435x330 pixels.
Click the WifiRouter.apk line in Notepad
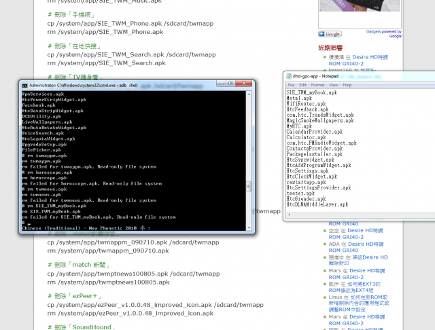306,104
